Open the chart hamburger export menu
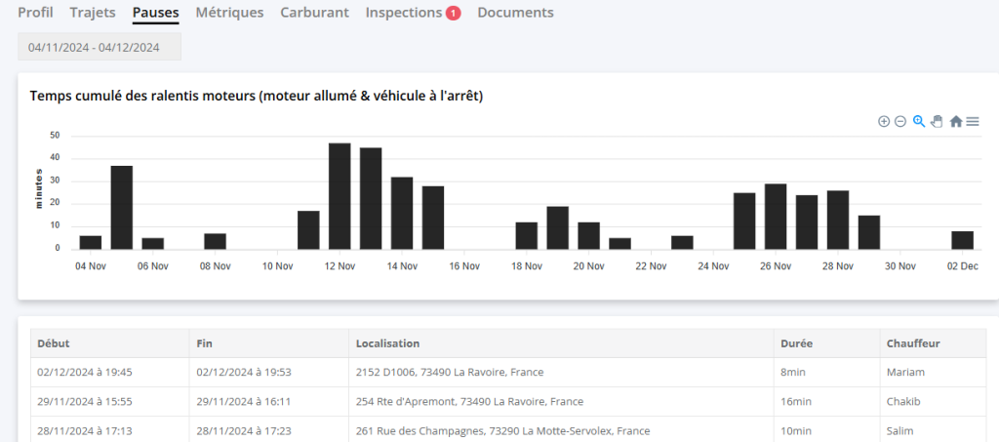 [973, 122]
